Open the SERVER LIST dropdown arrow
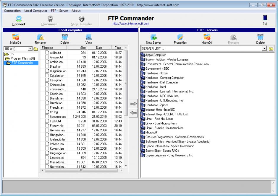 coord(264,48)
